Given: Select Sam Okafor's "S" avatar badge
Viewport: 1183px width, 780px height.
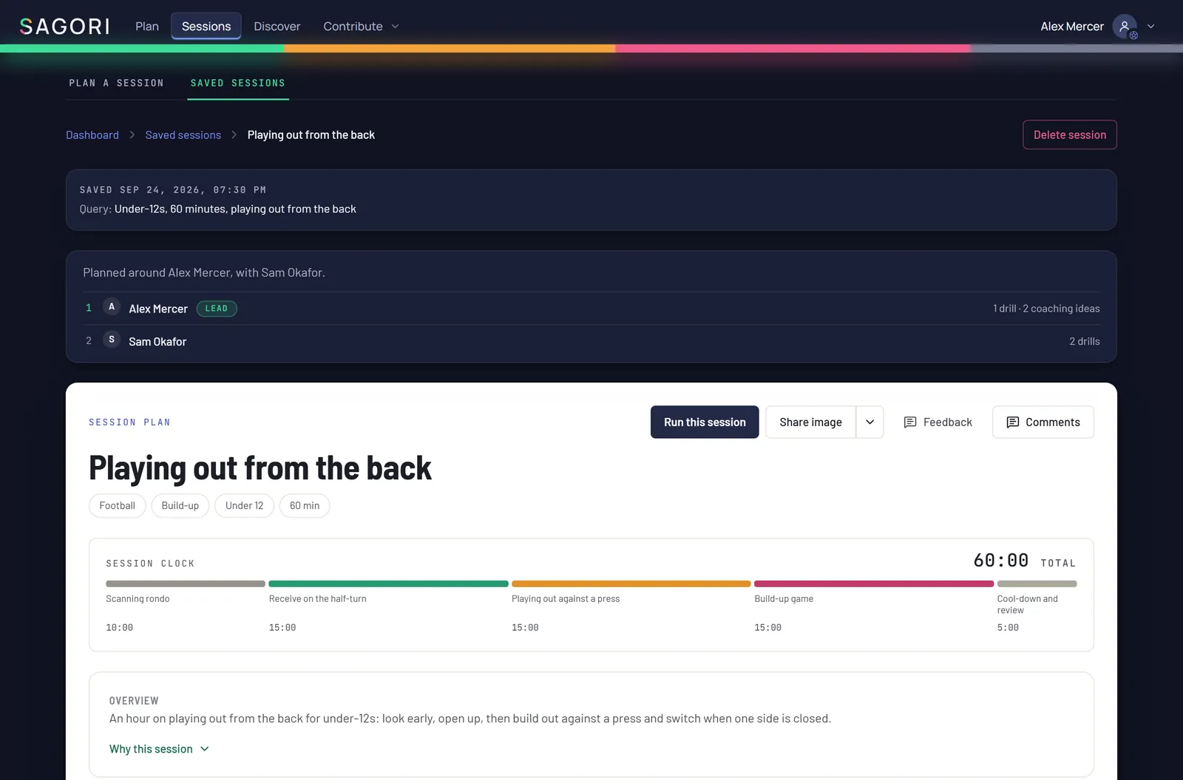Looking at the screenshot, I should pyautogui.click(x=112, y=339).
